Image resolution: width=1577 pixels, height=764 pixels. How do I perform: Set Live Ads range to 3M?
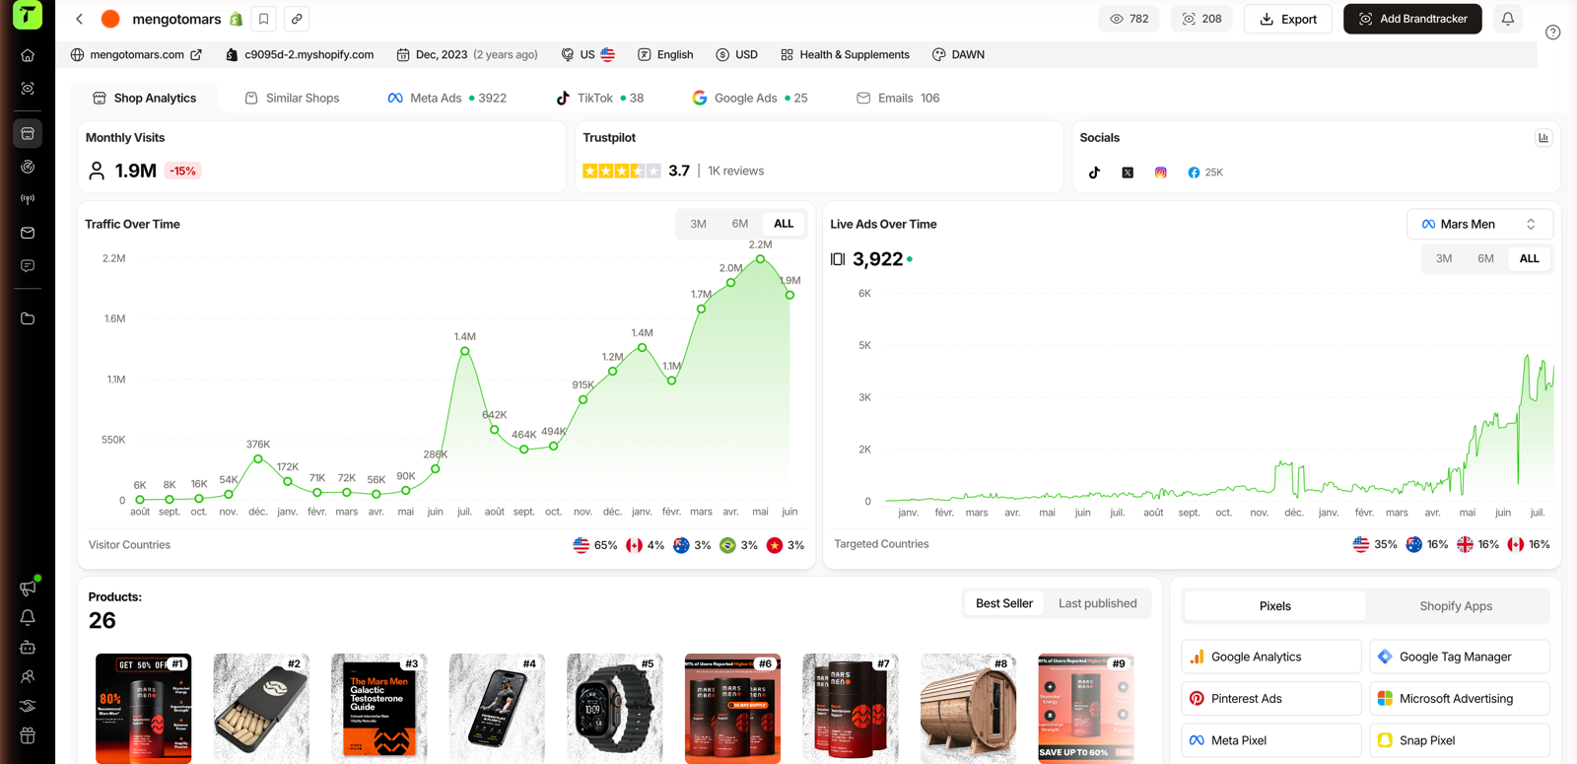click(x=1444, y=258)
